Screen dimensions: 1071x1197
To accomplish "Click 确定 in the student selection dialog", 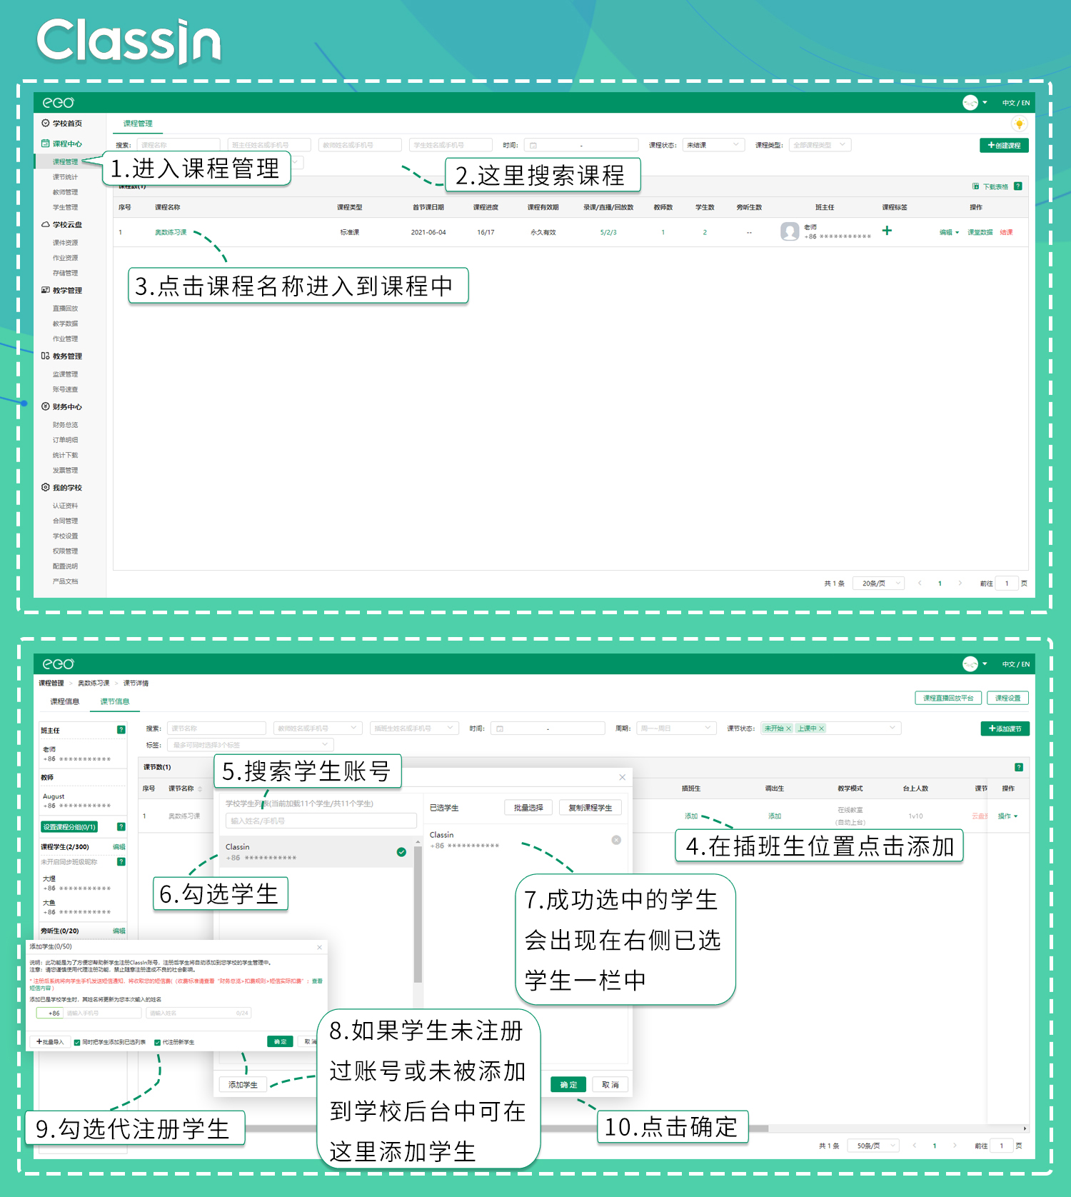I will [568, 1085].
